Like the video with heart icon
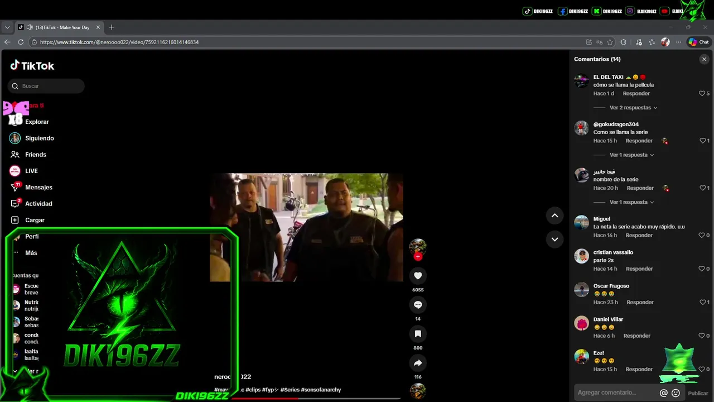Viewport: 714px width, 402px height. pyautogui.click(x=418, y=275)
